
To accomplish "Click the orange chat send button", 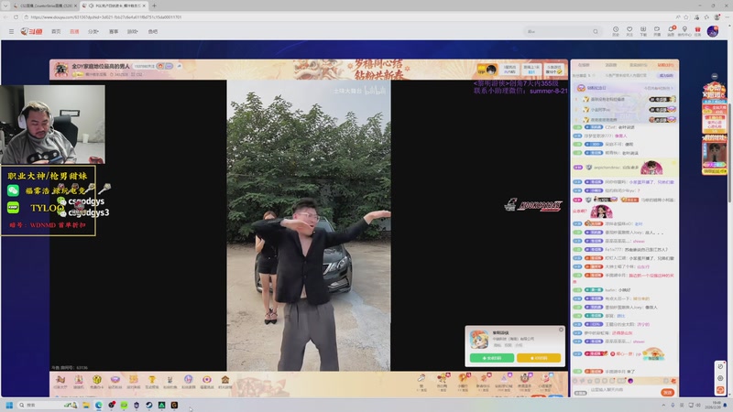I will pos(668,393).
